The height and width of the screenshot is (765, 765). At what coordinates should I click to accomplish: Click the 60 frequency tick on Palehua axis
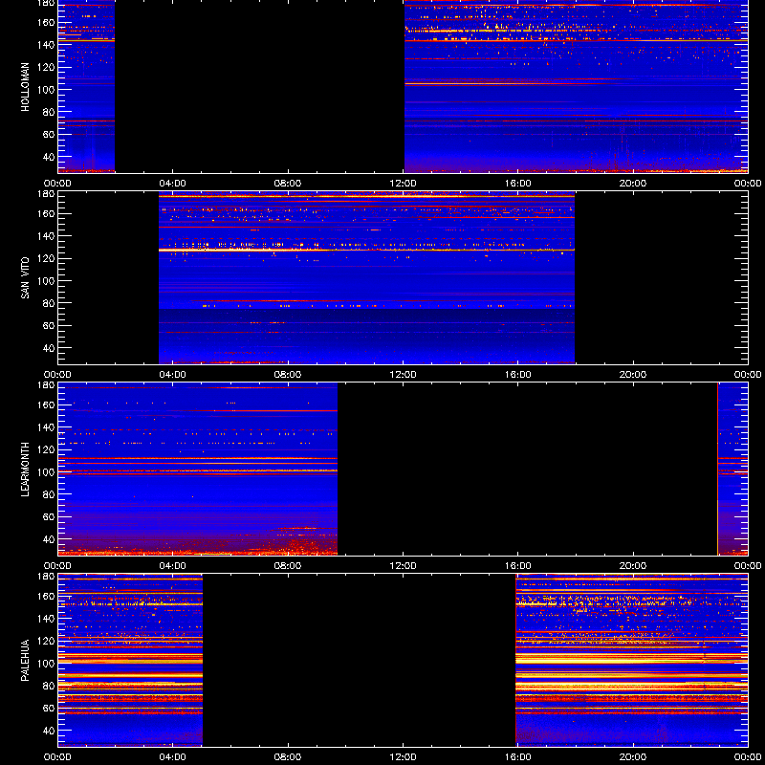50,709
